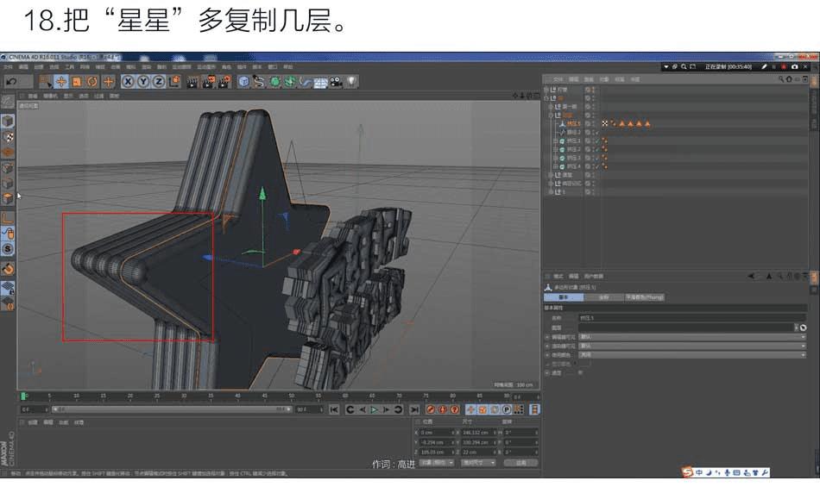Switch the coordinate system icon
The width and height of the screenshot is (820, 493).
pos(173,82)
